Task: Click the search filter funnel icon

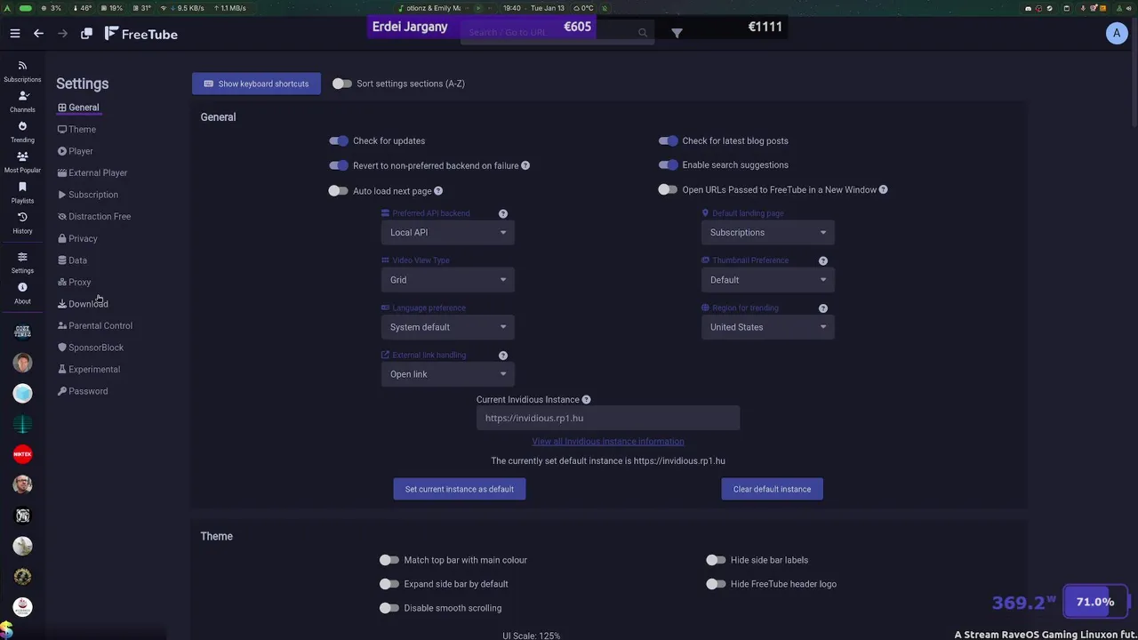Action: click(677, 33)
